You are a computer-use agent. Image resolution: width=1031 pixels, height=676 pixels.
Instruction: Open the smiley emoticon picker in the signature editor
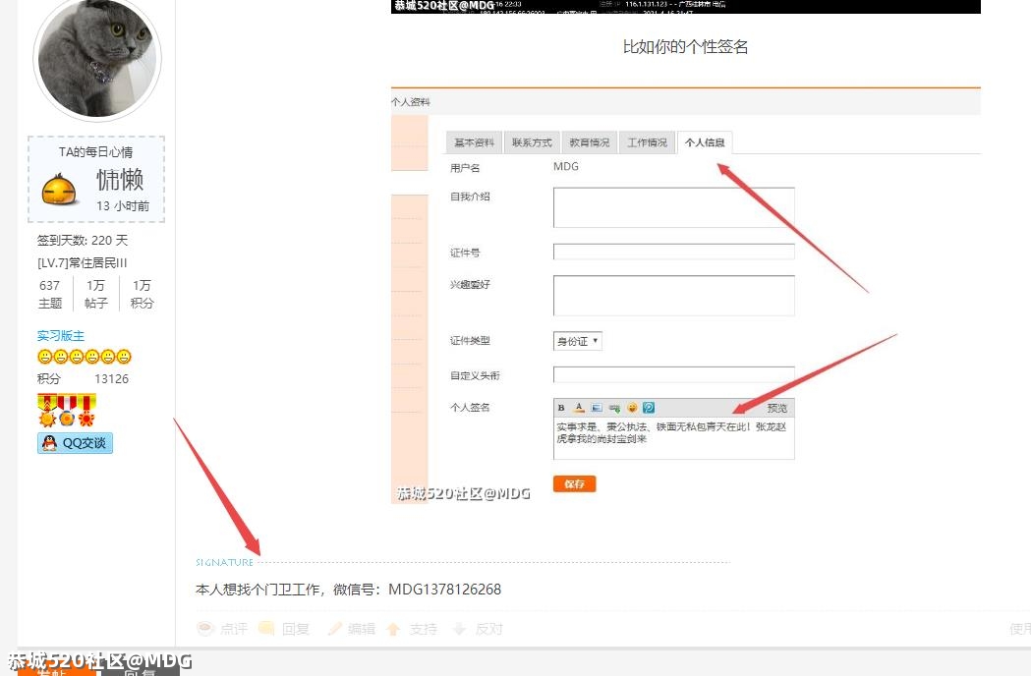pos(632,408)
